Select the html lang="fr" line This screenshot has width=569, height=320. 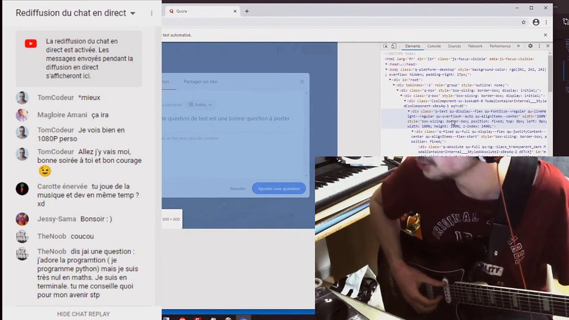tap(460, 59)
